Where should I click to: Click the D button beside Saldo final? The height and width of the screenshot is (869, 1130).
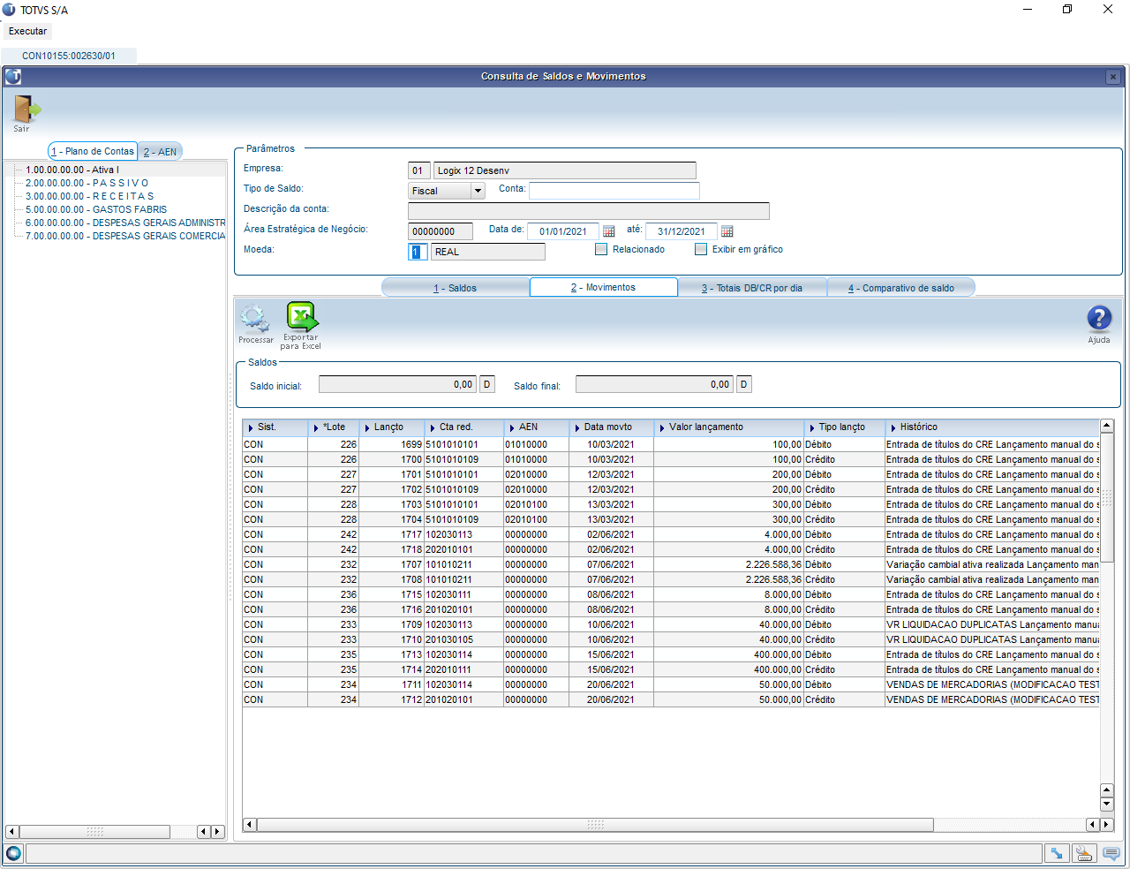(743, 384)
